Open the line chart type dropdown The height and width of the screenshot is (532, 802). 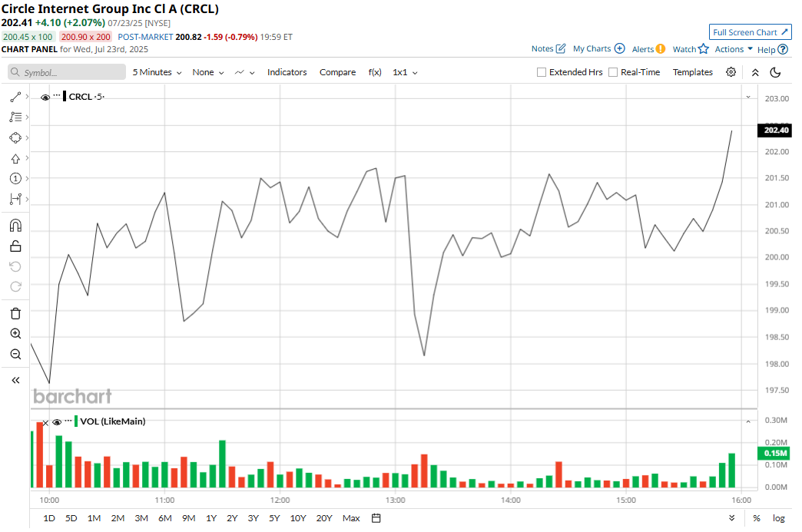point(244,73)
